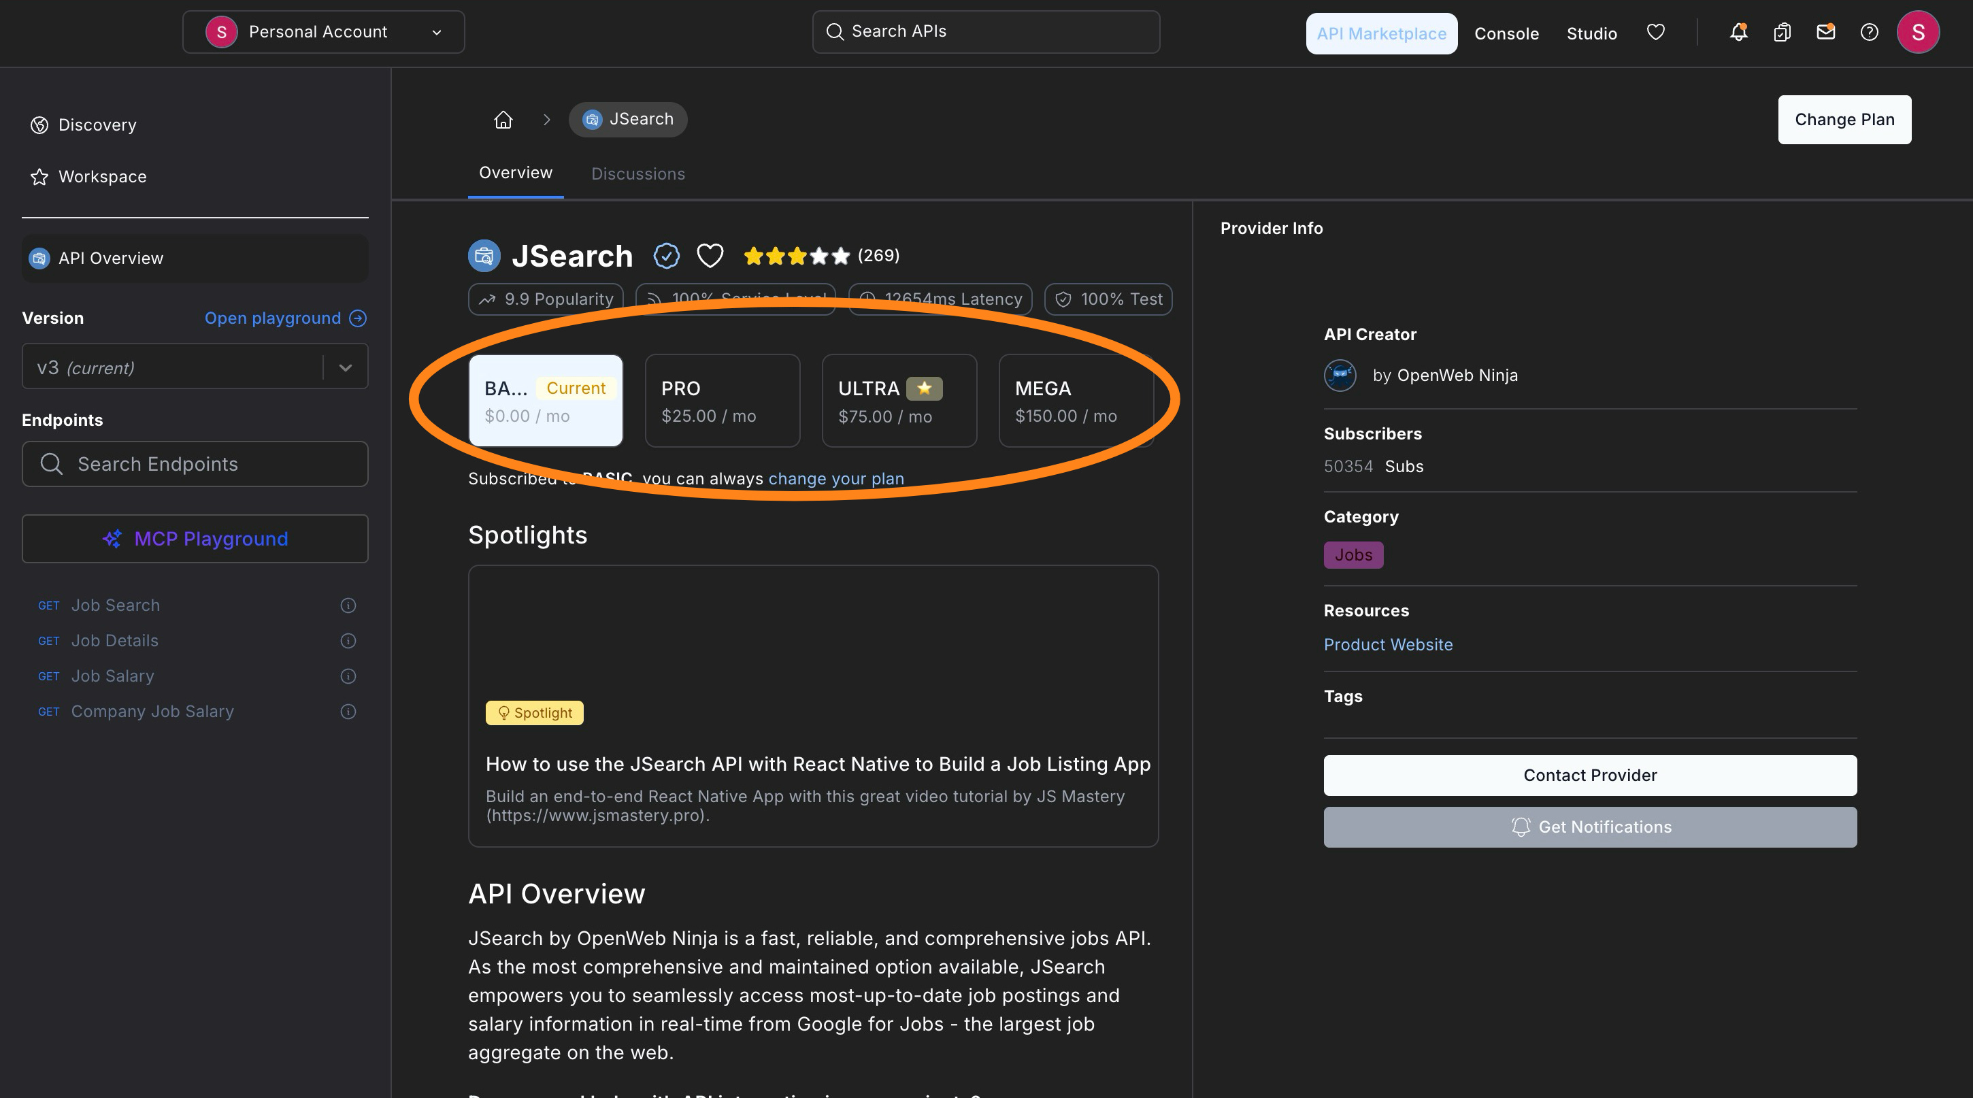The width and height of the screenshot is (1973, 1098).
Task: Open notifications bell in top bar
Action: (x=1738, y=32)
